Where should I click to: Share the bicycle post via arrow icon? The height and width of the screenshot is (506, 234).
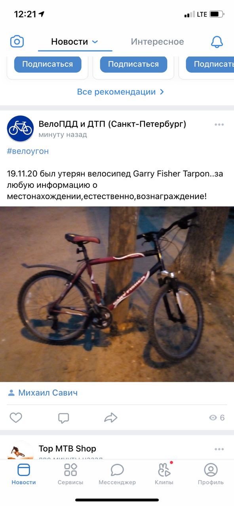(111, 417)
